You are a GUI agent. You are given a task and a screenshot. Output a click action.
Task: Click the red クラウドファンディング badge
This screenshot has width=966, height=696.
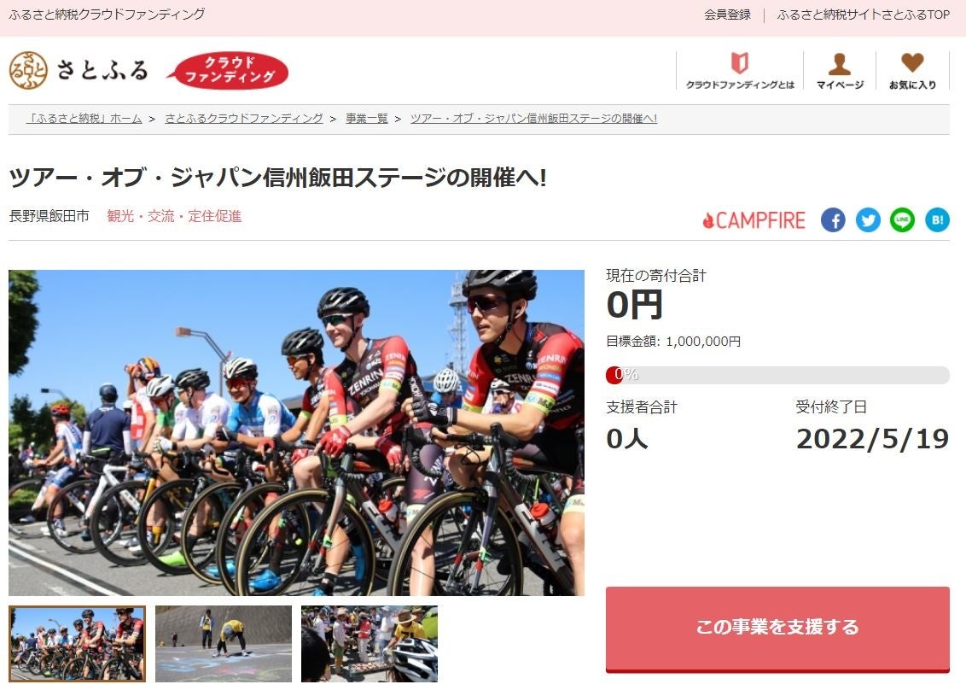pos(228,70)
